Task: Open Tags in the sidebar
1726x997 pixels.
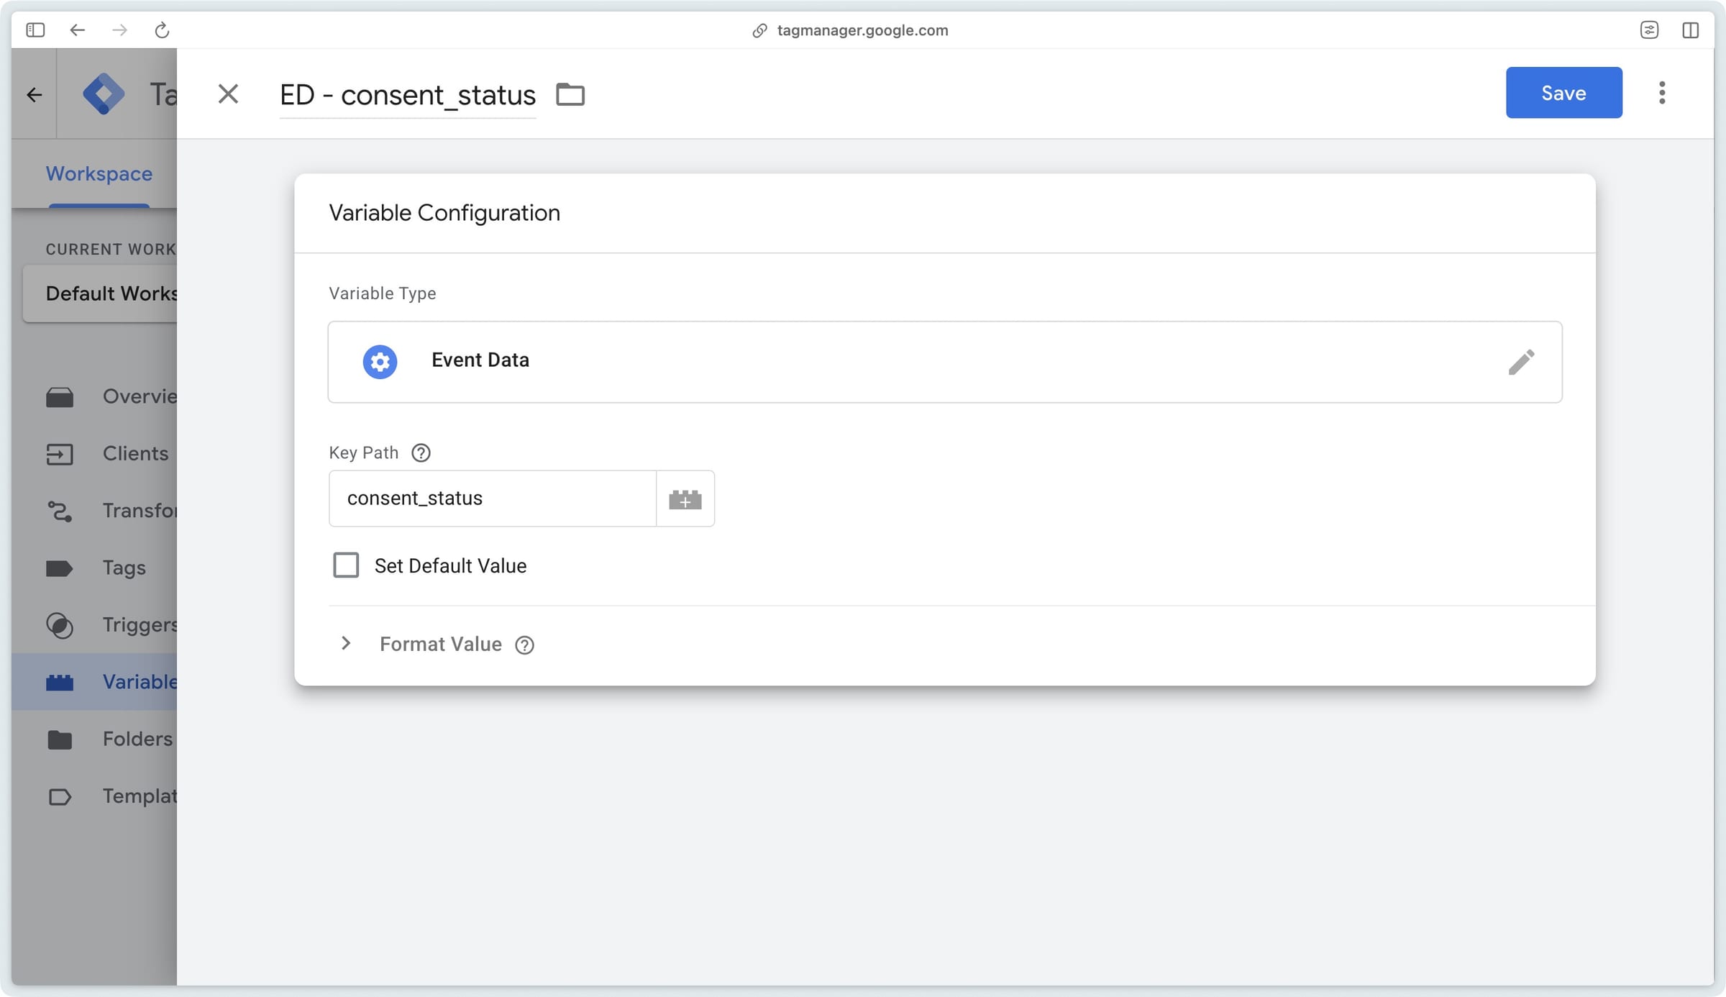Action: coord(94,568)
